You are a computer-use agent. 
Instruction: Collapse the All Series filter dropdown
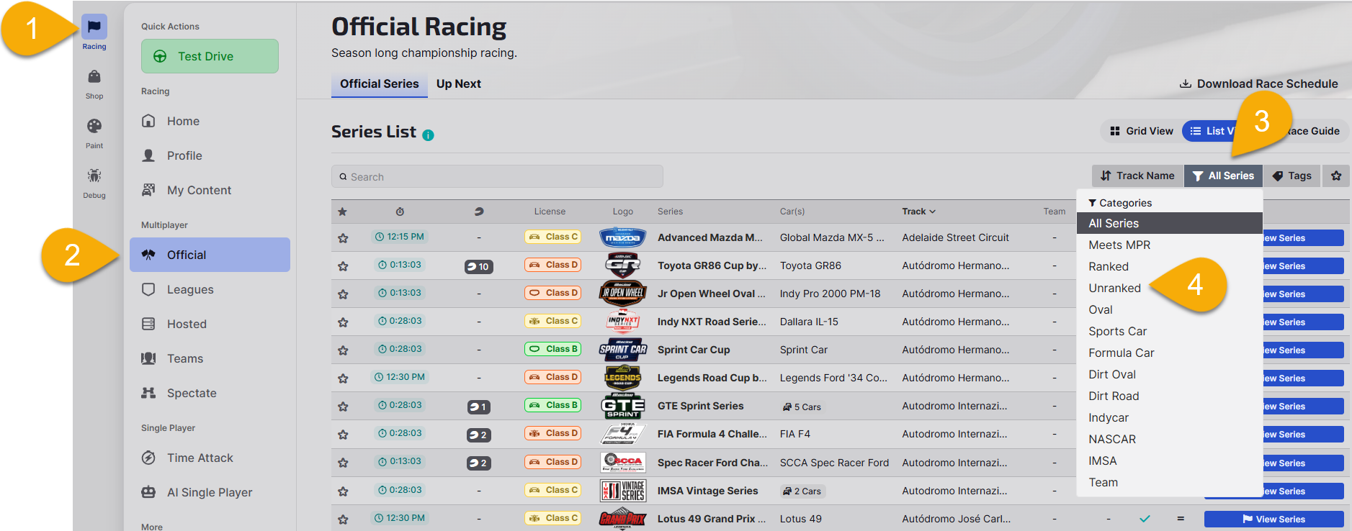(x=1223, y=176)
